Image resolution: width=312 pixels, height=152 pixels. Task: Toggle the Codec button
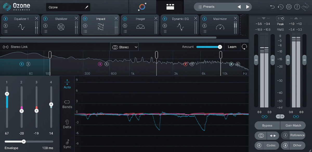pos(267,145)
